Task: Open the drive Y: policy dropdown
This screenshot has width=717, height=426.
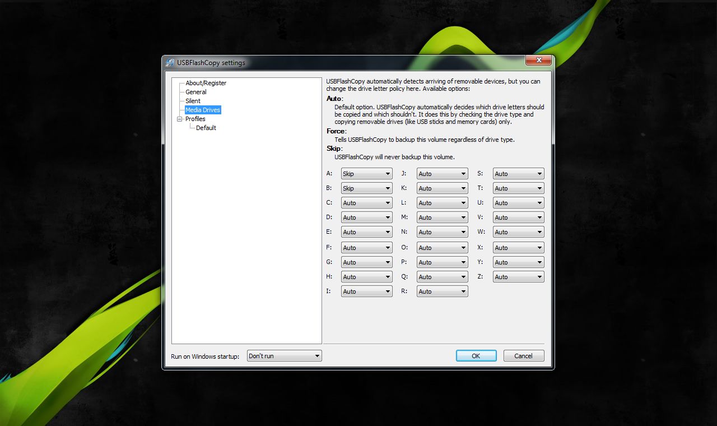Action: (518, 262)
